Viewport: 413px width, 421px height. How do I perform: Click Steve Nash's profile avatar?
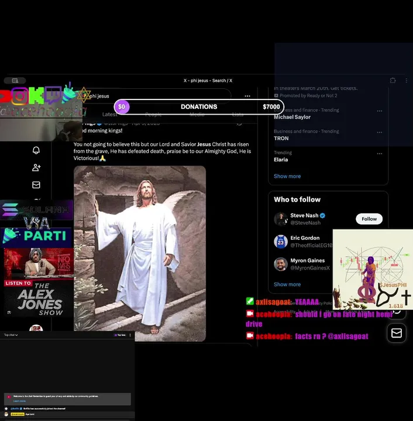[x=281, y=219]
